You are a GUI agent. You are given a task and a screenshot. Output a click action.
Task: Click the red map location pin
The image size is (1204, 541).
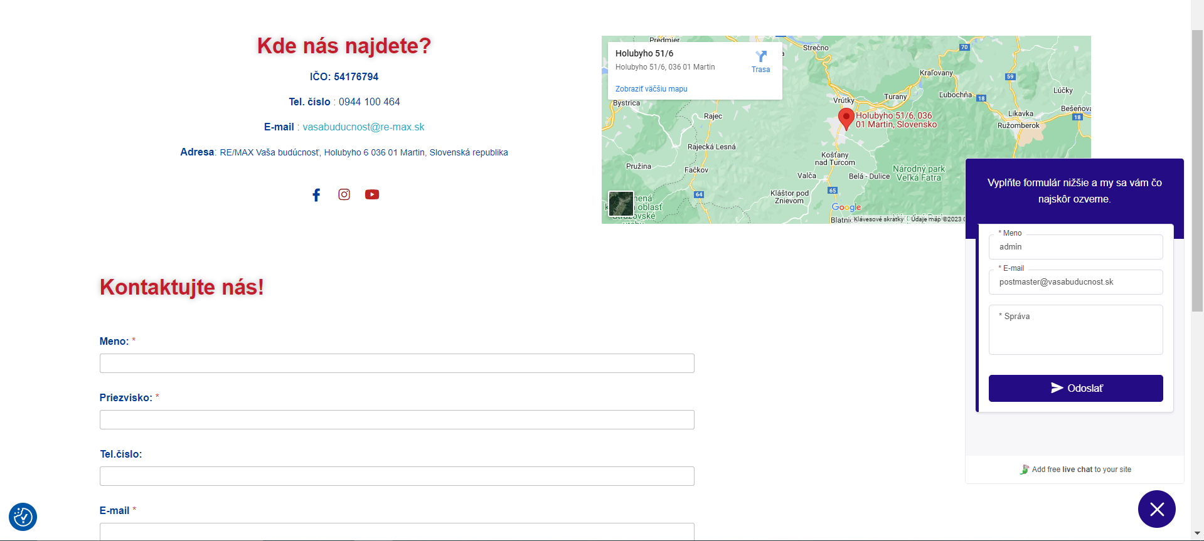(846, 117)
